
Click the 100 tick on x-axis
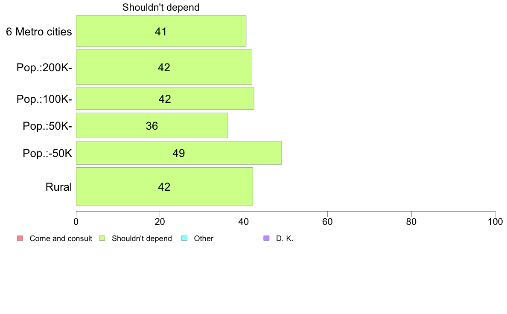pos(495,221)
